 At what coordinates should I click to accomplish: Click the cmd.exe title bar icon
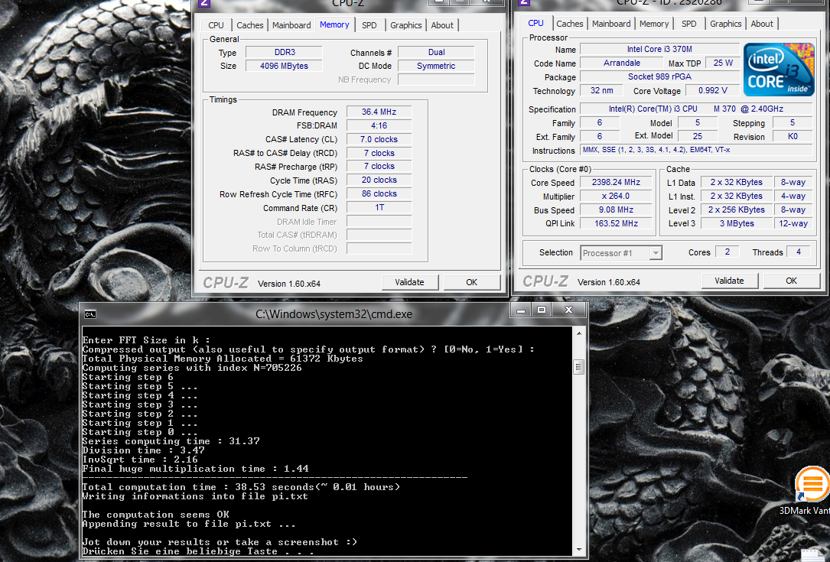(90, 314)
